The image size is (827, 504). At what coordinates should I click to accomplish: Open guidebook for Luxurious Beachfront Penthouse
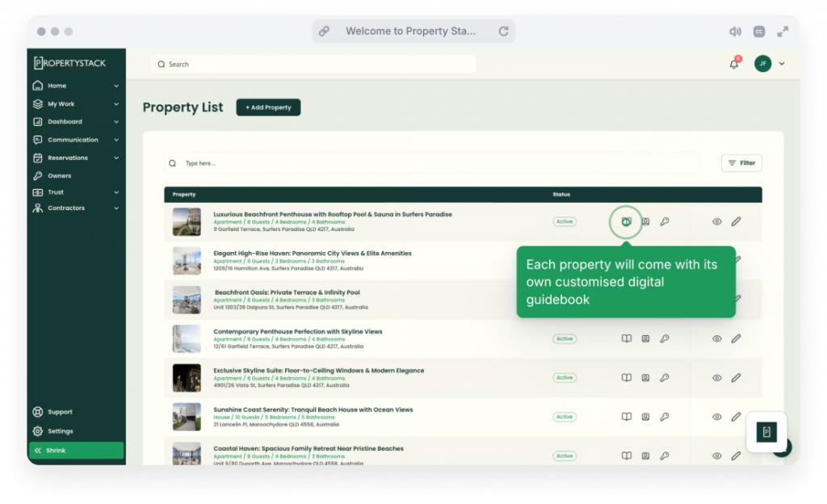click(626, 221)
